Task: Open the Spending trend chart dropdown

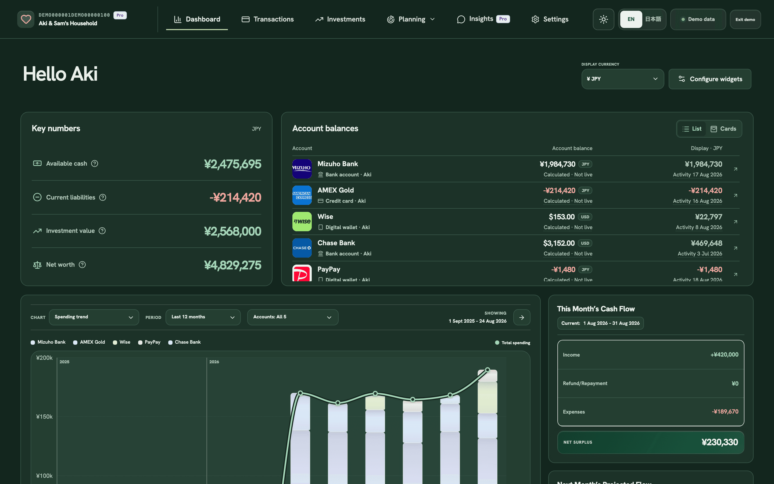Action: (x=94, y=317)
